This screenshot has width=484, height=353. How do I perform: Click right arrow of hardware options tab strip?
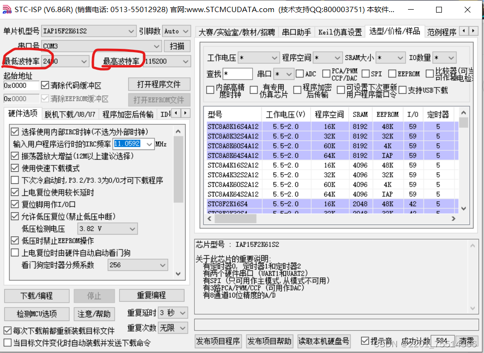click(185, 113)
